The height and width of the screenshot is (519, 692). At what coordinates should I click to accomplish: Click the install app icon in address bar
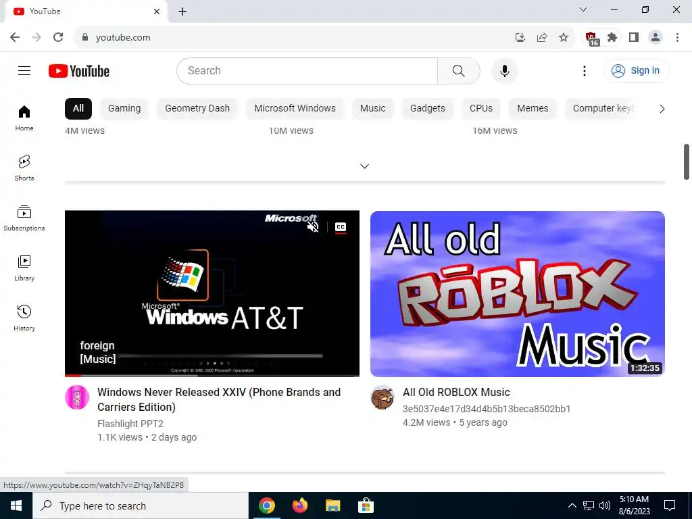pos(520,38)
